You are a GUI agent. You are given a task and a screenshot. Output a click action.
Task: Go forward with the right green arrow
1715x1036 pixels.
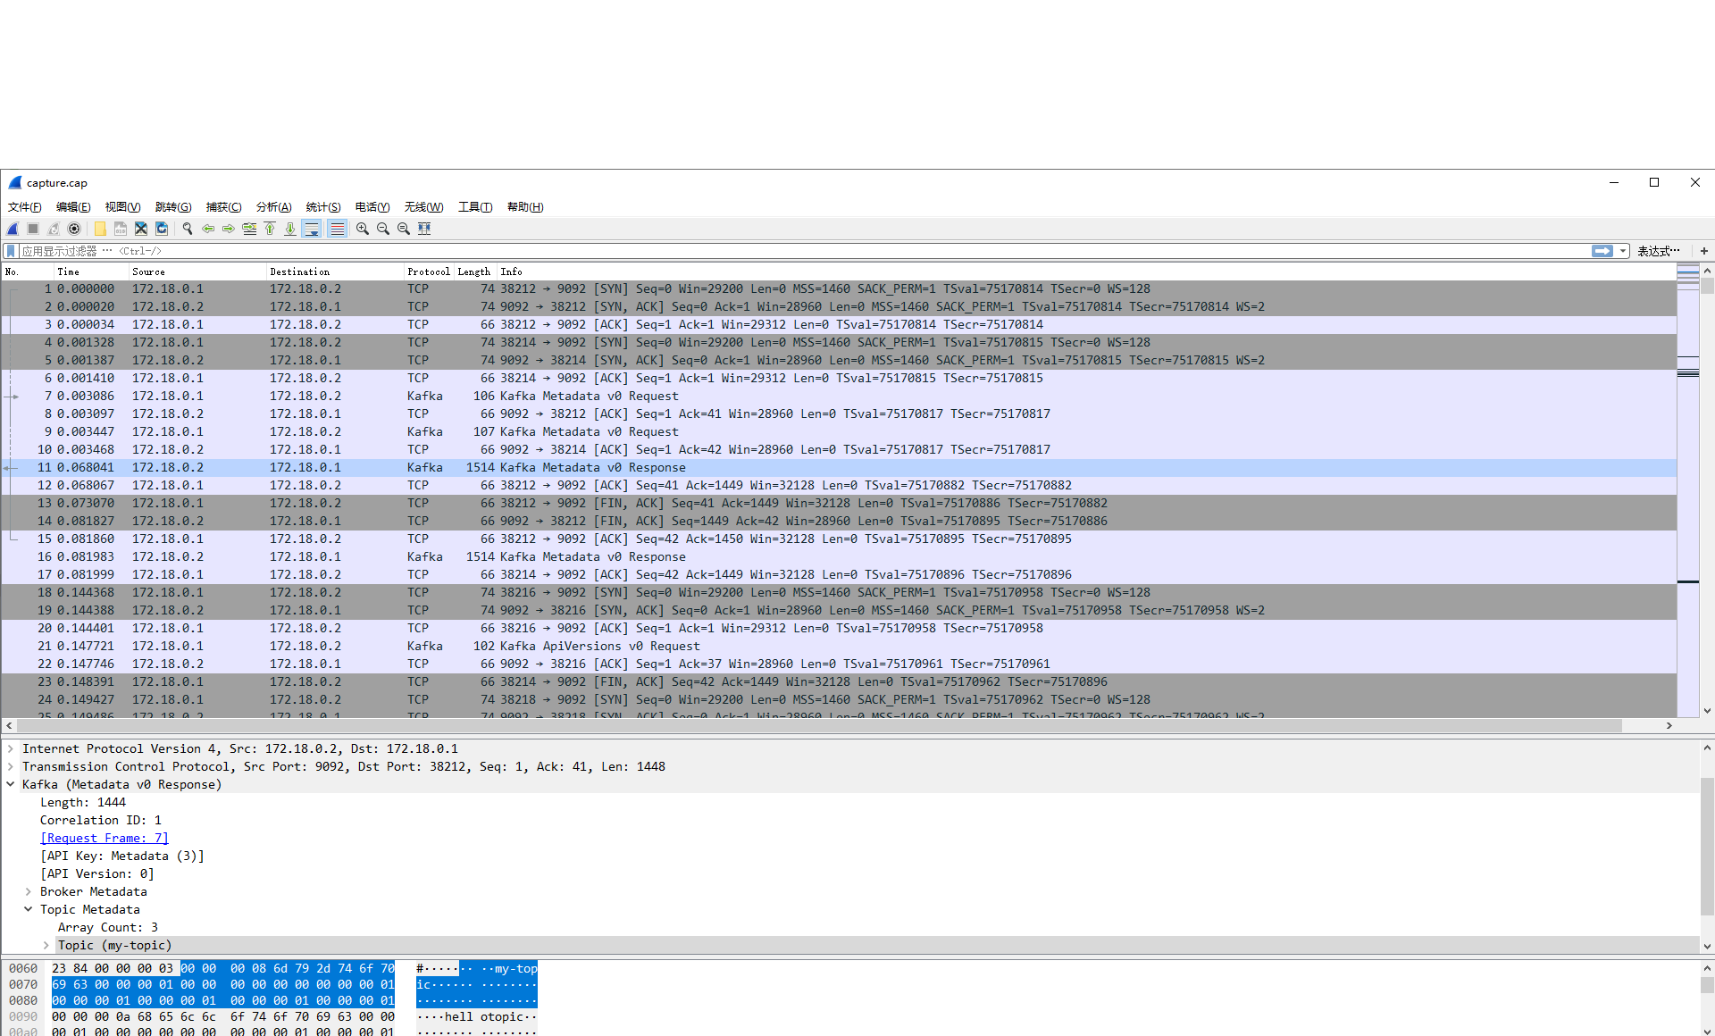(x=229, y=229)
